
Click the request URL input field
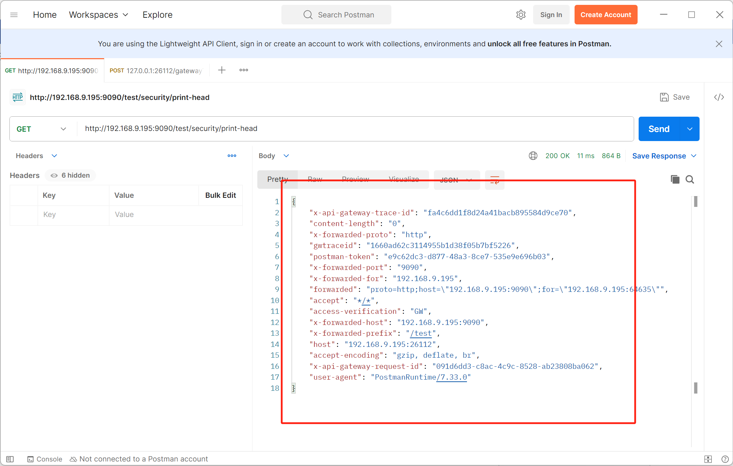(x=348, y=129)
